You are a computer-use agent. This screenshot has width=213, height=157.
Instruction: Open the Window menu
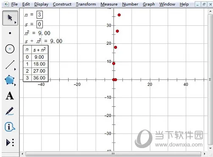pyautogui.click(x=167, y=4)
